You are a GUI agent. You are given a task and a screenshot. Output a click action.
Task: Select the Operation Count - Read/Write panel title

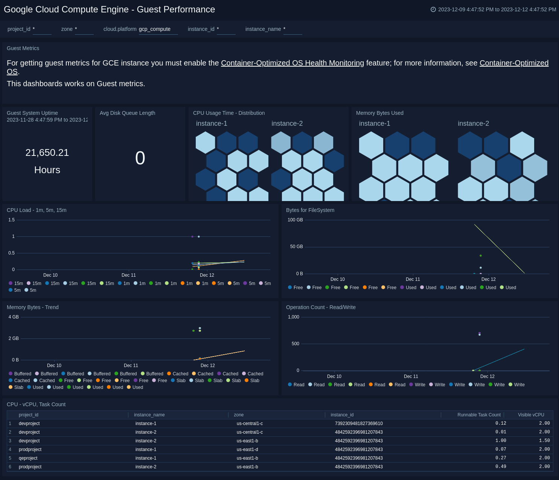[321, 307]
